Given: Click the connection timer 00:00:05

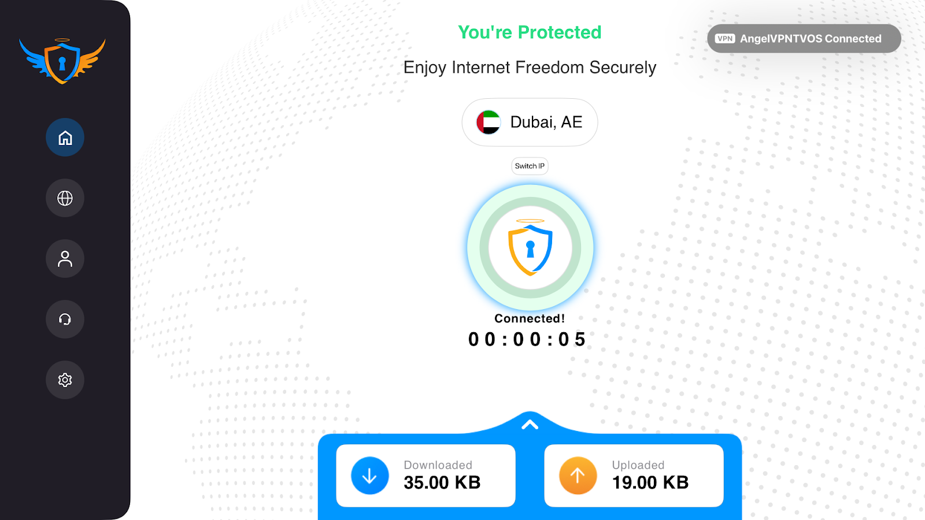Looking at the screenshot, I should coord(527,340).
